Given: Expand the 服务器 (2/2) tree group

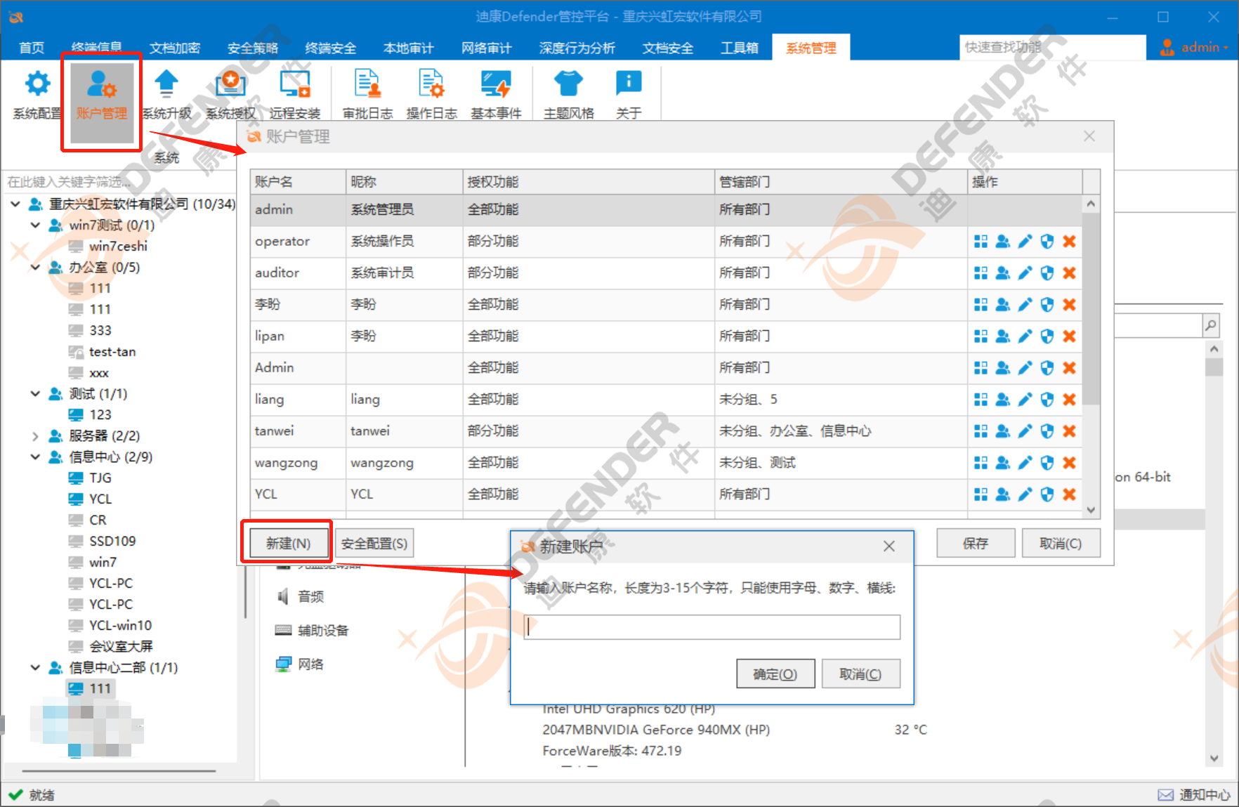Looking at the screenshot, I should coord(35,436).
